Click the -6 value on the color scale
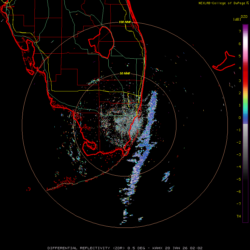 point(239,191)
